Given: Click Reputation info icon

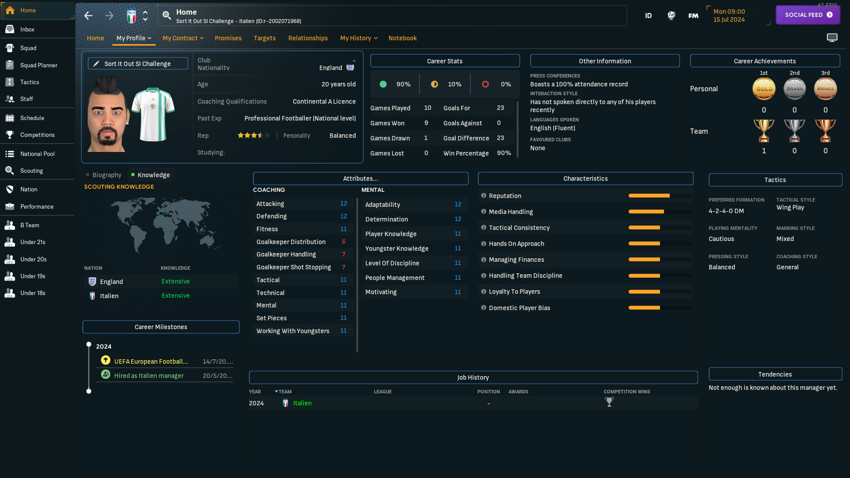Looking at the screenshot, I should click(484, 195).
